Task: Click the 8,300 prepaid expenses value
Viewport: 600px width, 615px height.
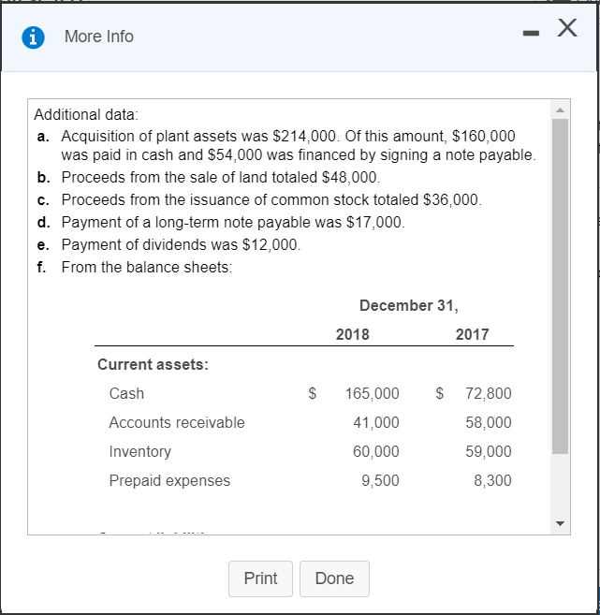Action: (492, 480)
